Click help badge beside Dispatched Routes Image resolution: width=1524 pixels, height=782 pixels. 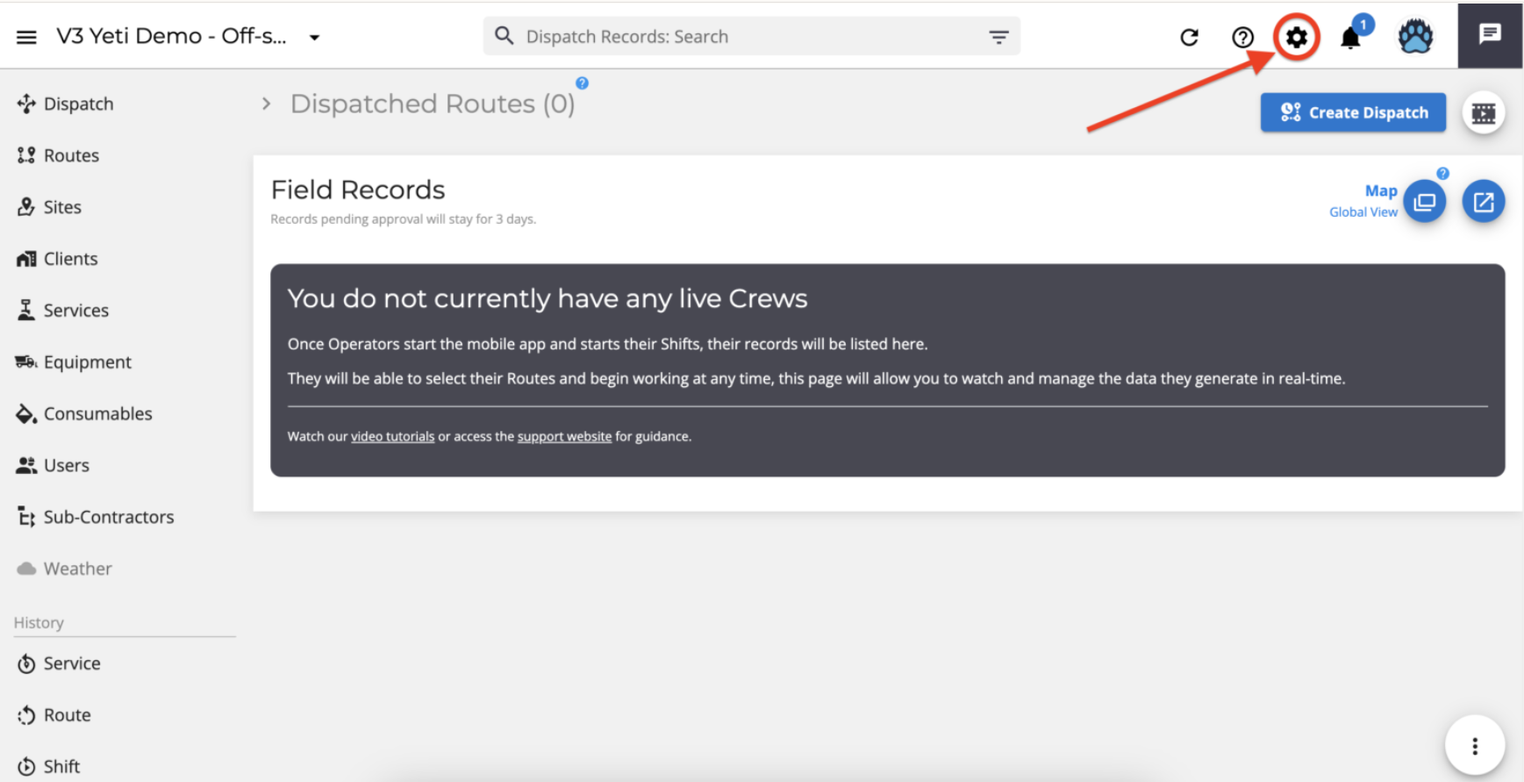(x=582, y=83)
